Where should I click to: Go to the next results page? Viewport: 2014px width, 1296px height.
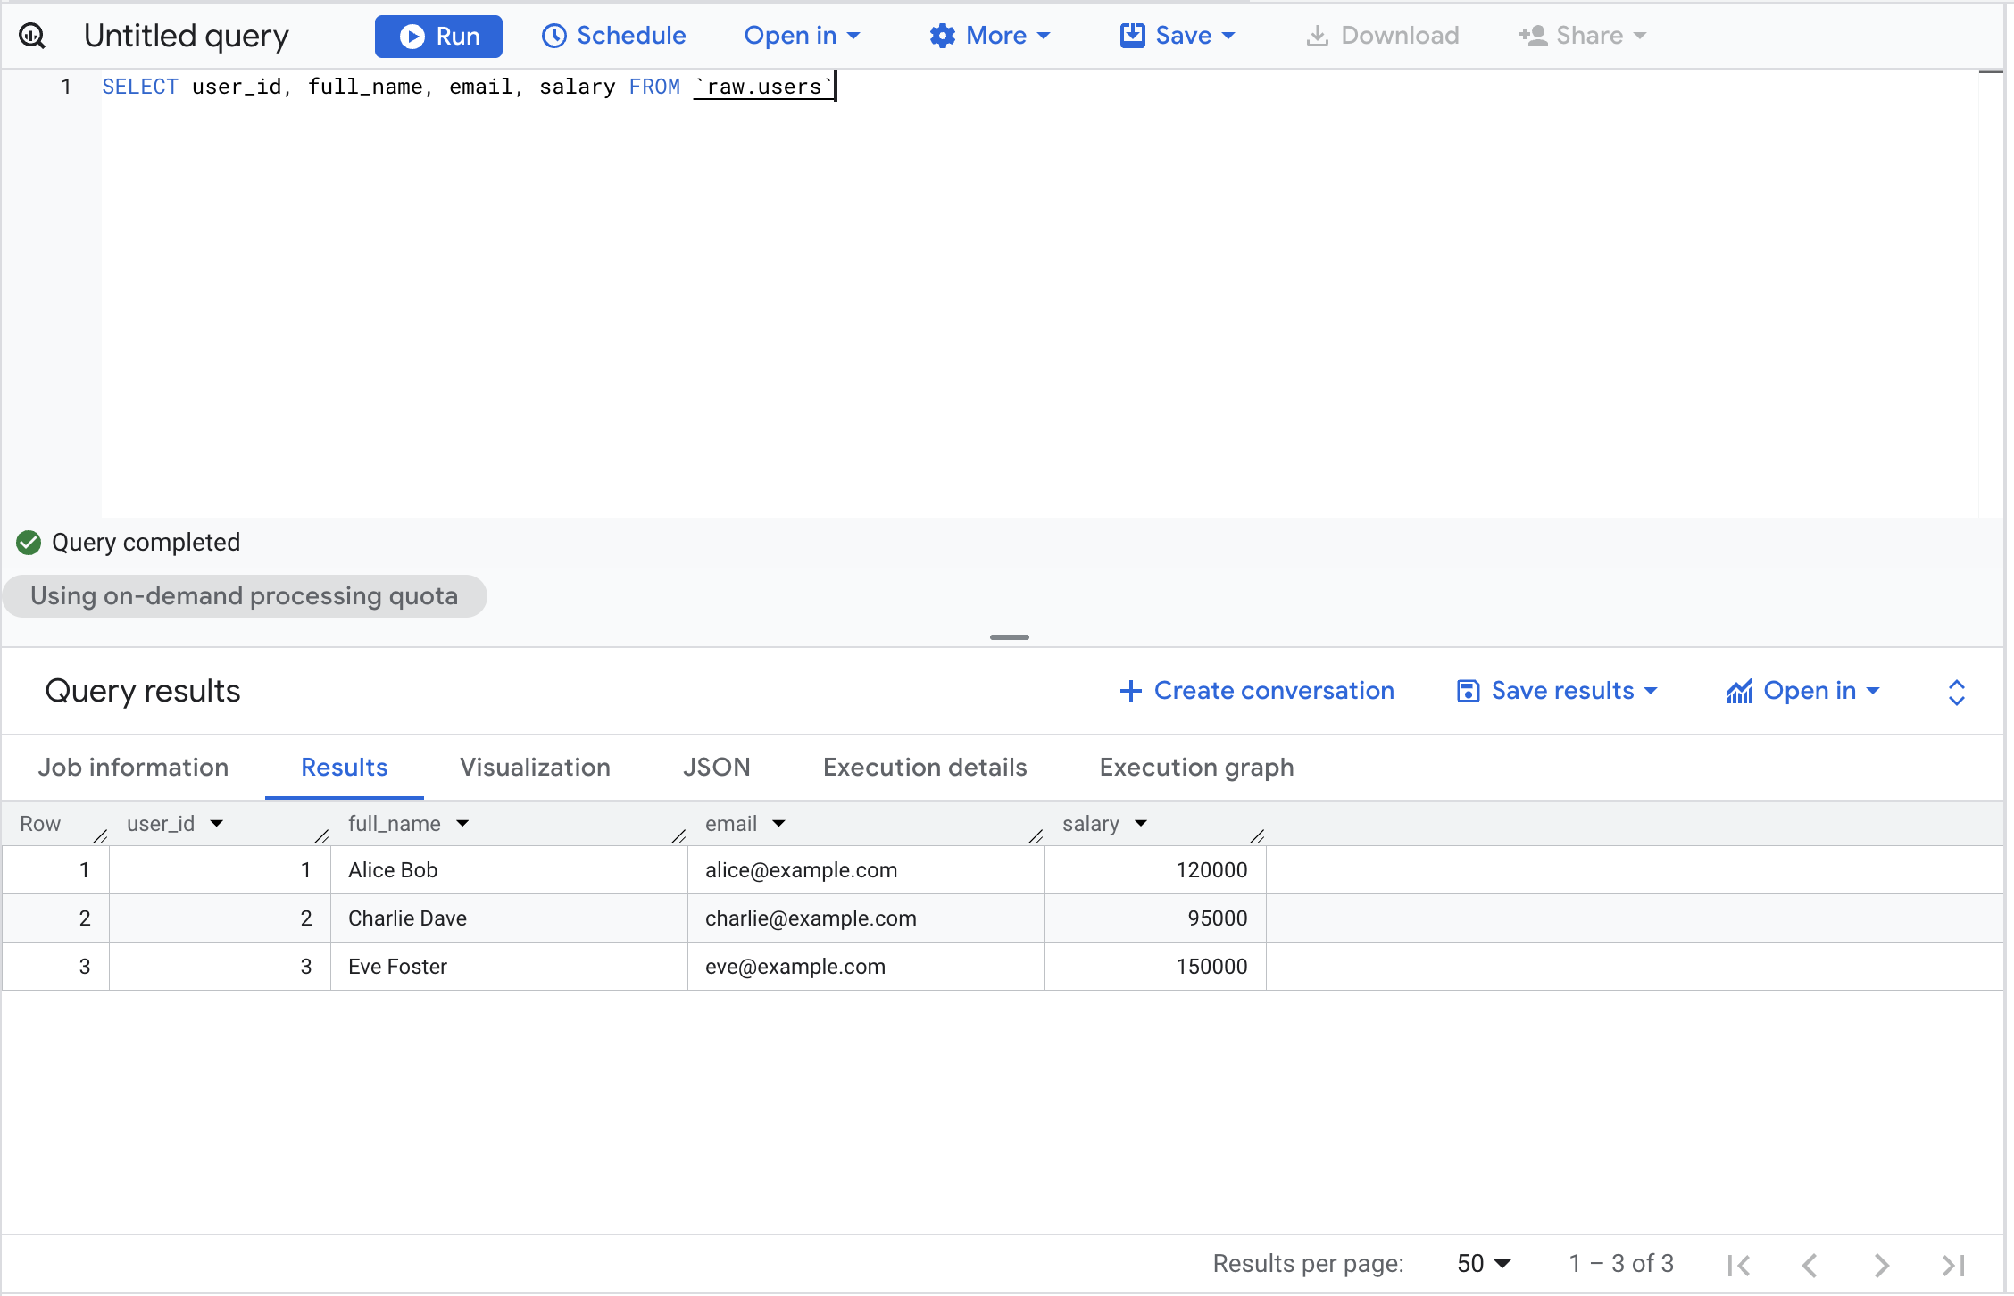pos(1882,1265)
